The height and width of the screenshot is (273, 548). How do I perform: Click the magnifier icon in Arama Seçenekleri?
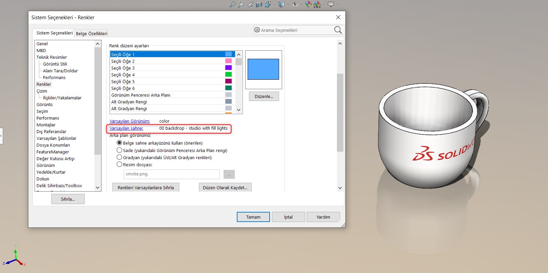(x=338, y=30)
